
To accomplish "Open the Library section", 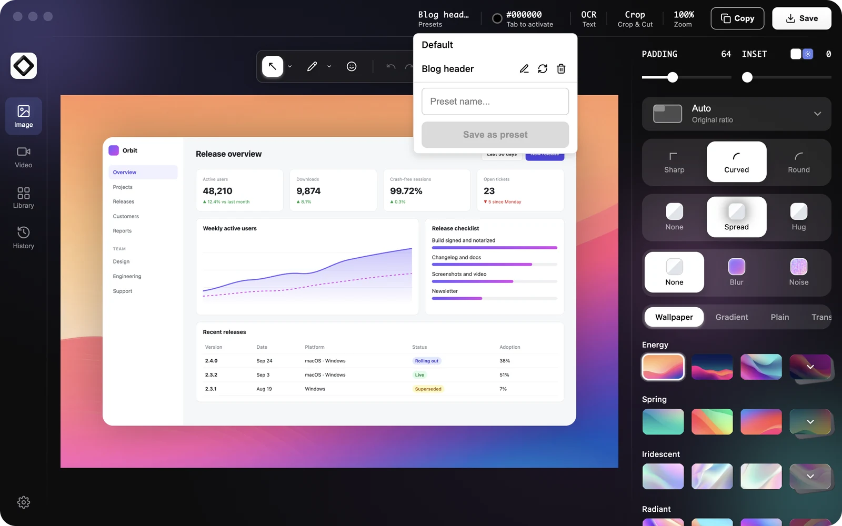I will pyautogui.click(x=24, y=197).
